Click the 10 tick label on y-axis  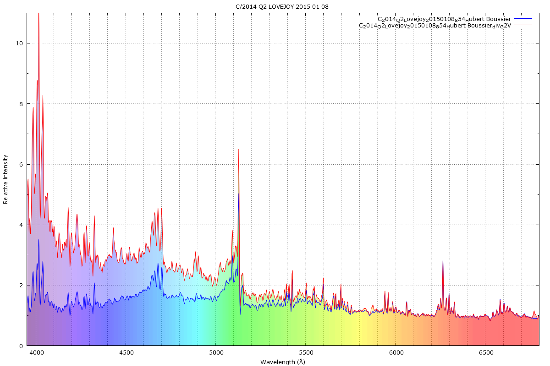click(20, 43)
